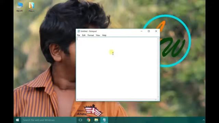Click the Notepad vertical scrollbar
Viewport: 219px width, 123px height.
158,68
